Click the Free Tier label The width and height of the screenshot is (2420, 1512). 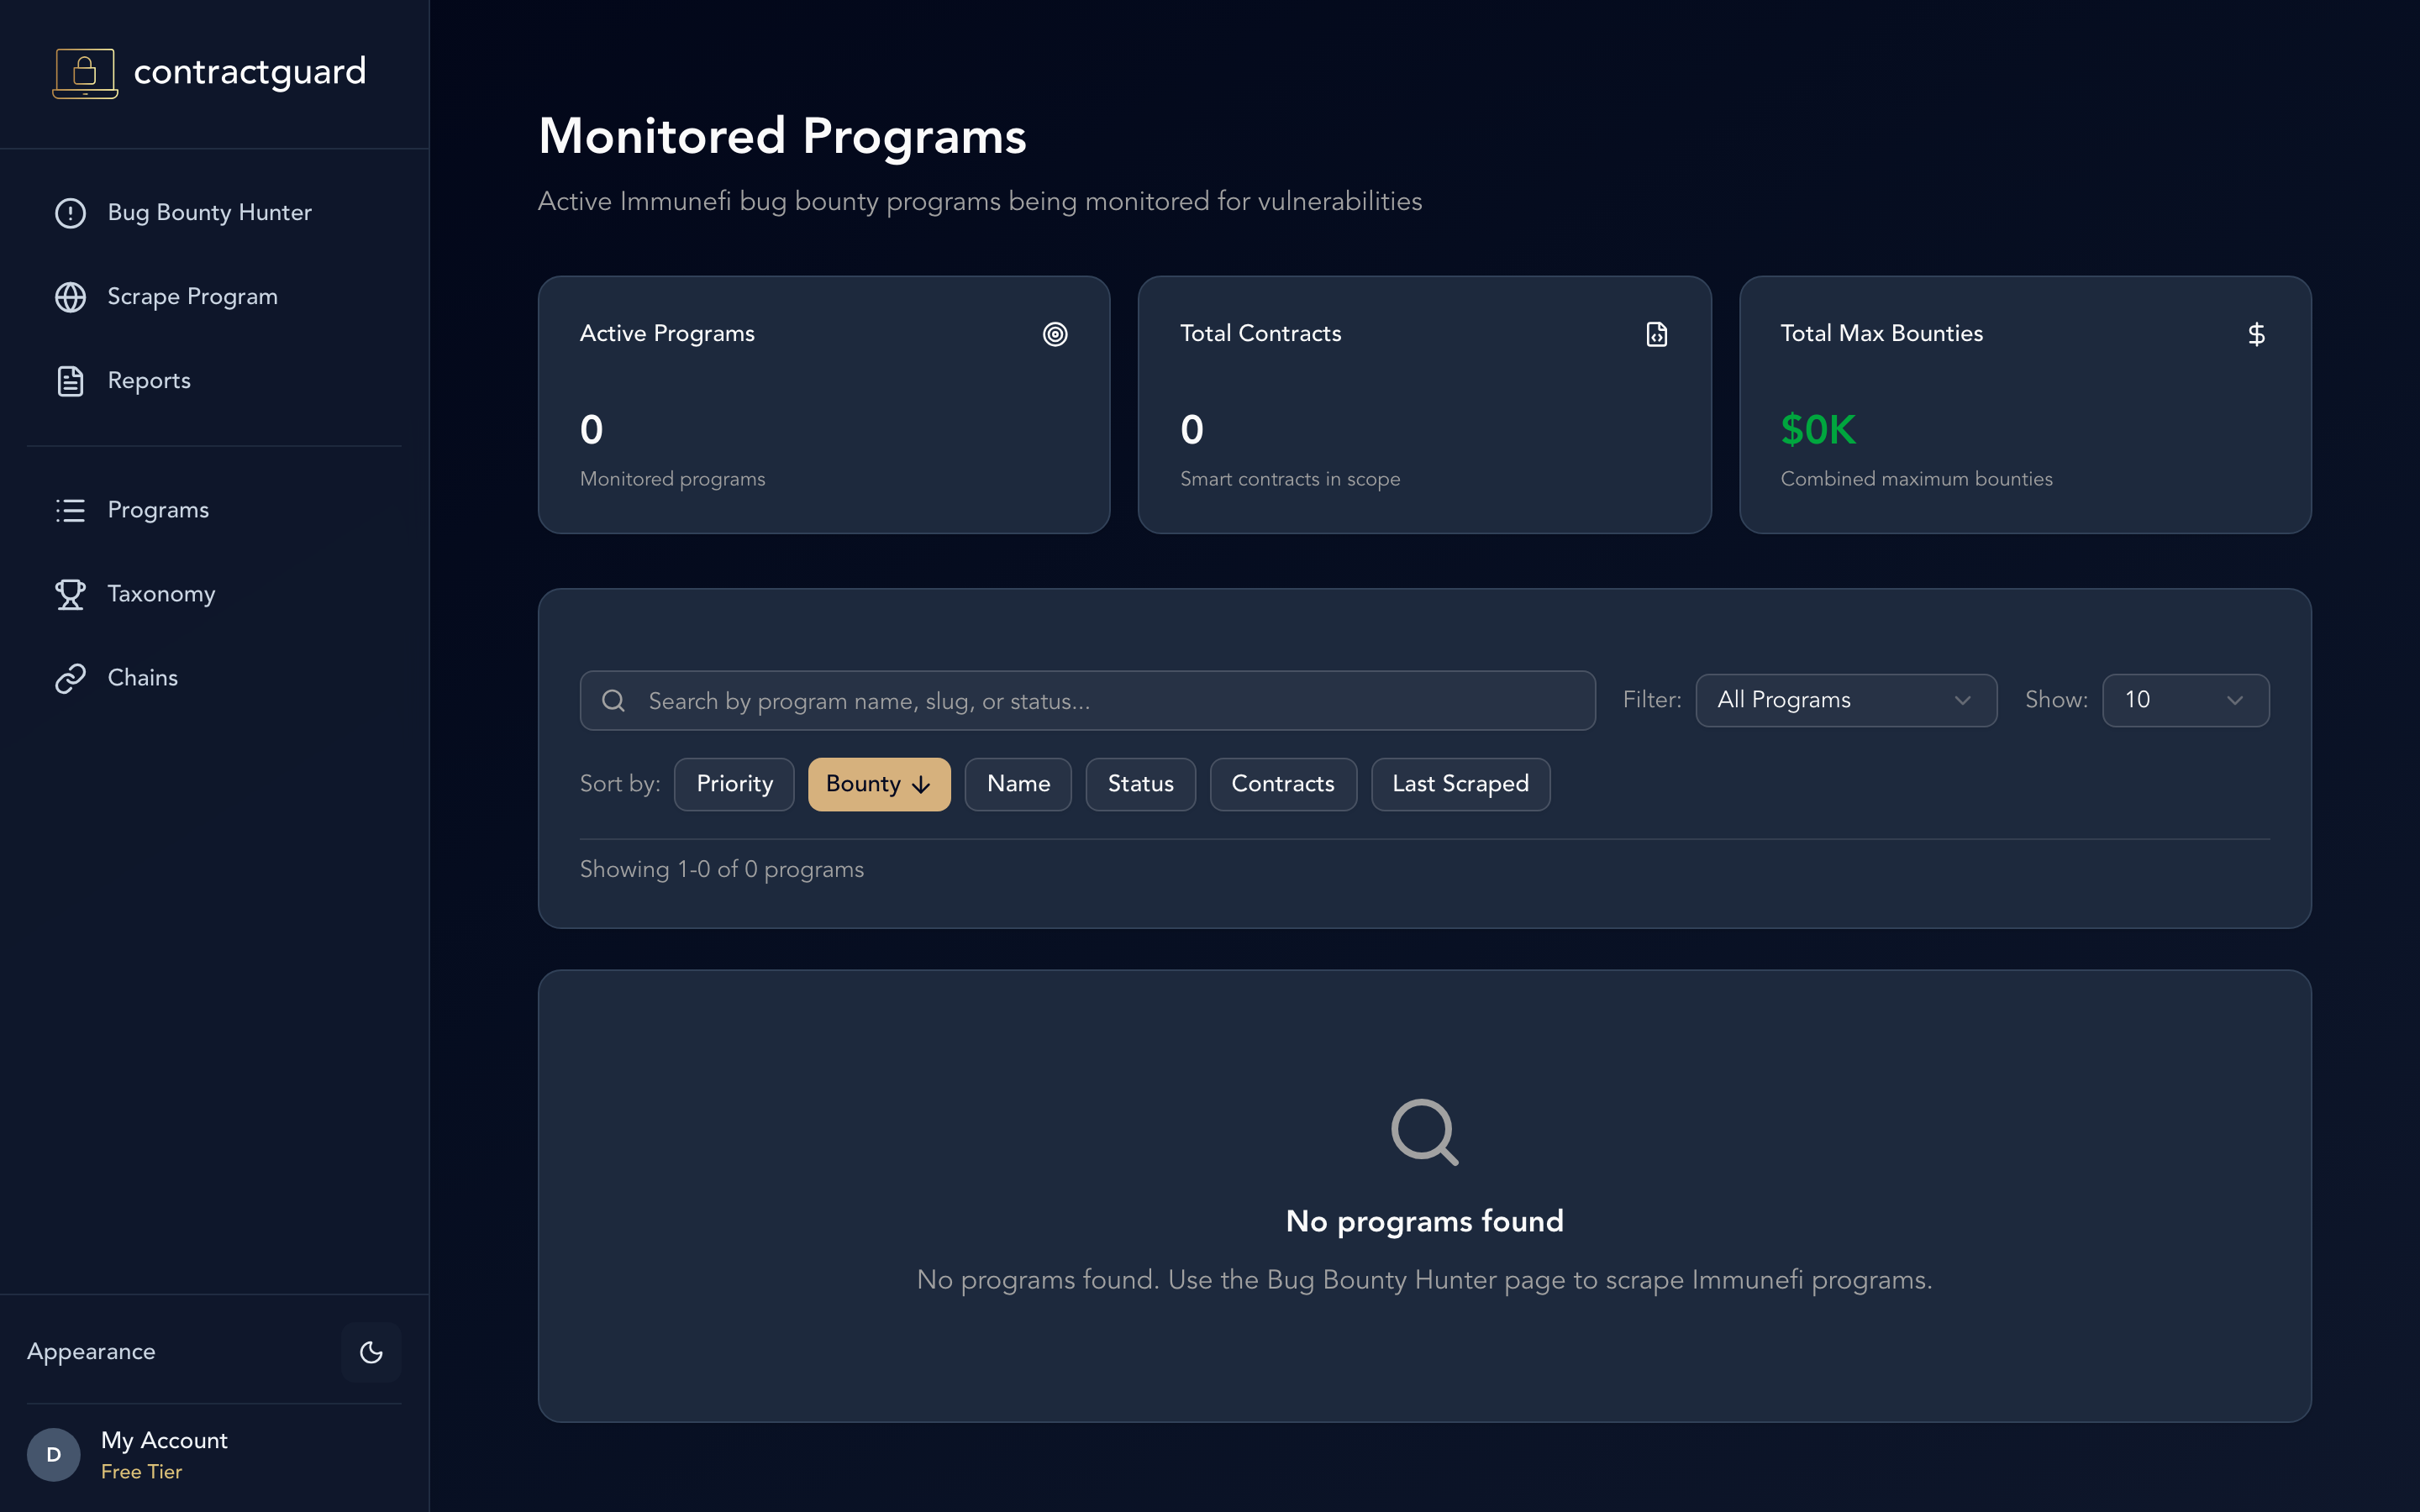tap(141, 1472)
